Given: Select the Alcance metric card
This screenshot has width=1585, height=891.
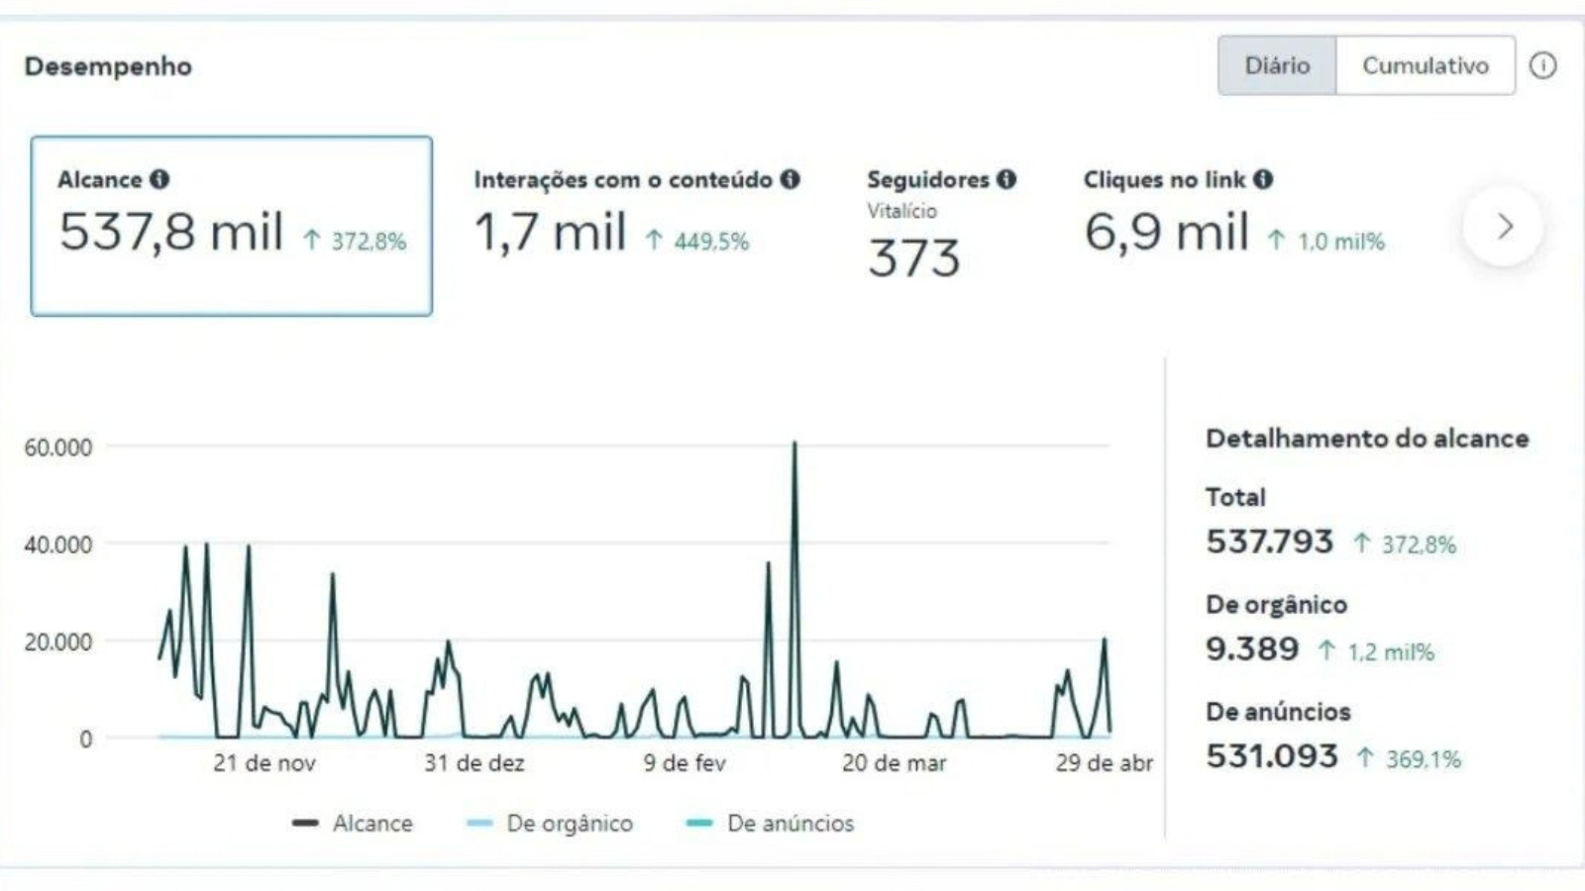Looking at the screenshot, I should point(232,226).
